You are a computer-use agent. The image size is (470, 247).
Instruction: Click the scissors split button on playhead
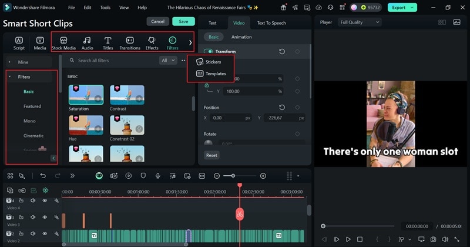click(240, 214)
